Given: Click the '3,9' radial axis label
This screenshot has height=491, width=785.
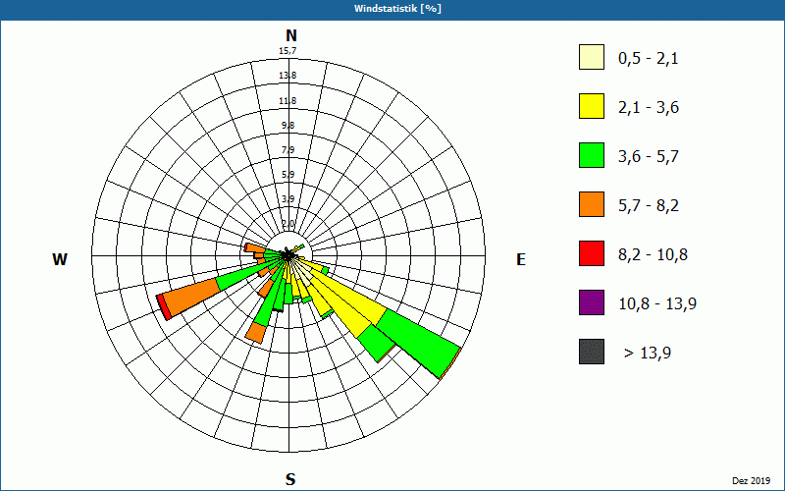Looking at the screenshot, I should (288, 199).
